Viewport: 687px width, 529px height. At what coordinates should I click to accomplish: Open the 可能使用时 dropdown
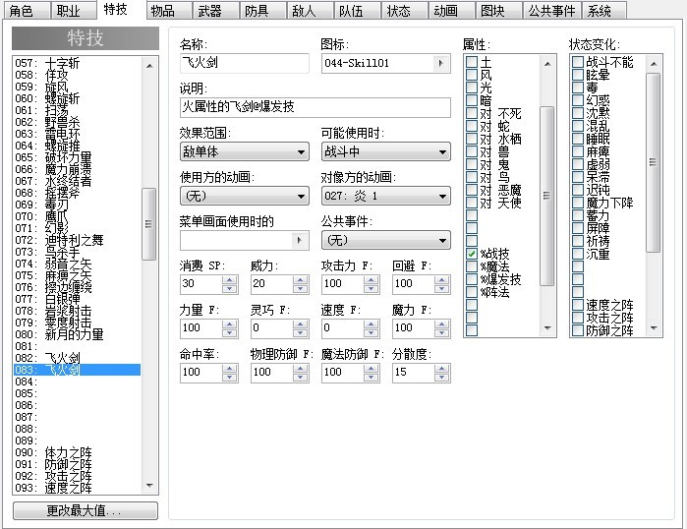point(386,151)
